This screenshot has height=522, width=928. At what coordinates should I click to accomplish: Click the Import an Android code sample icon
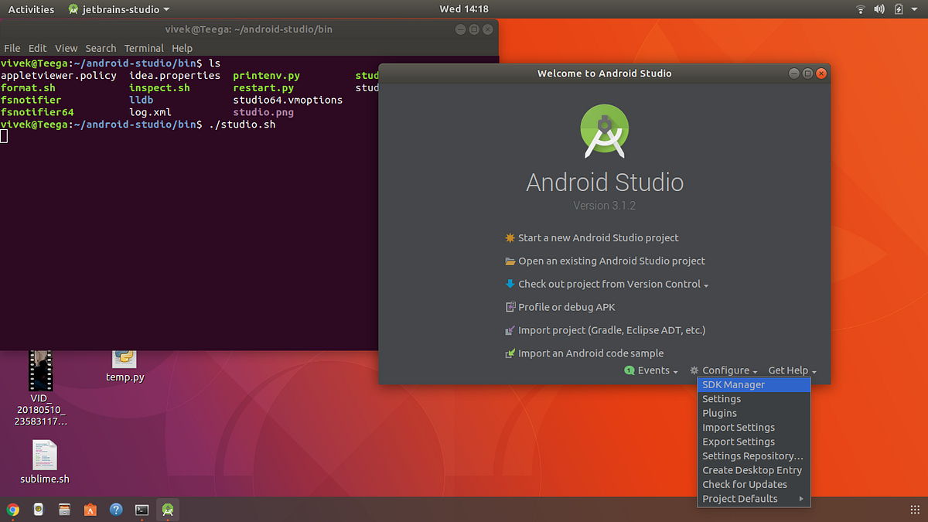(x=510, y=353)
